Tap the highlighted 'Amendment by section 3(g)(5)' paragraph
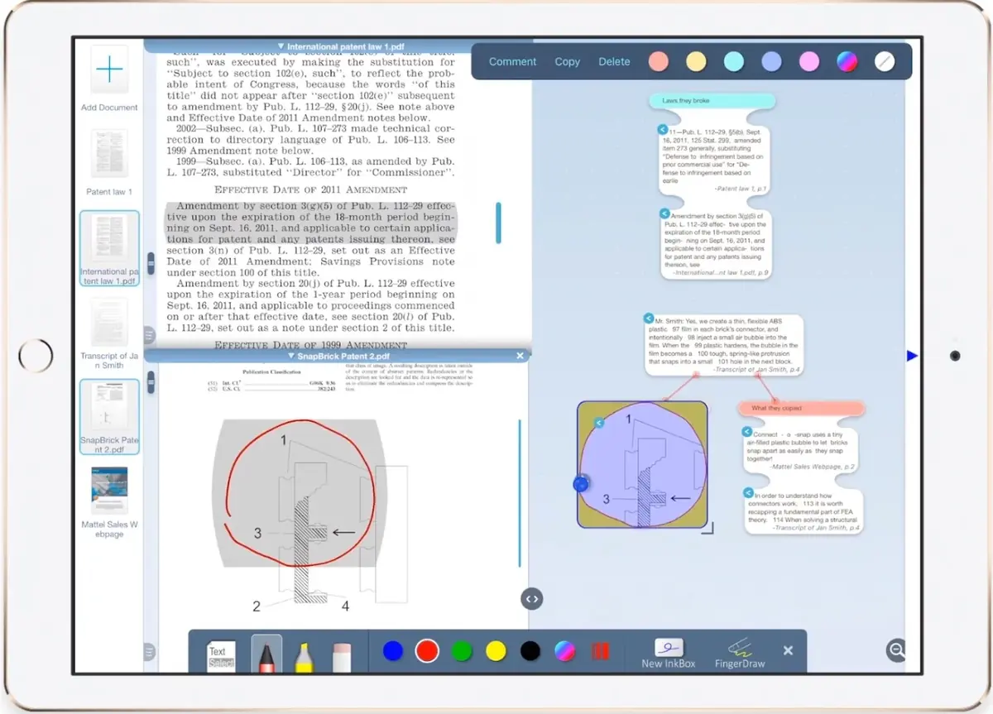This screenshot has width=993, height=714. tap(310, 223)
